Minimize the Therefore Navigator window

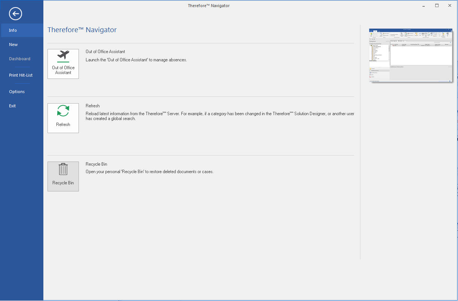[423, 5]
